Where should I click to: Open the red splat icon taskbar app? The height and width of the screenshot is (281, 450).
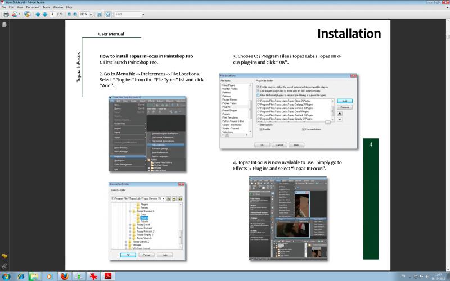click(x=93, y=277)
